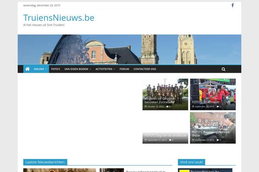The image size is (259, 172).
Task: Click the site tagline Al het nieuws uit Sint-Truiden
Action: click(x=44, y=25)
